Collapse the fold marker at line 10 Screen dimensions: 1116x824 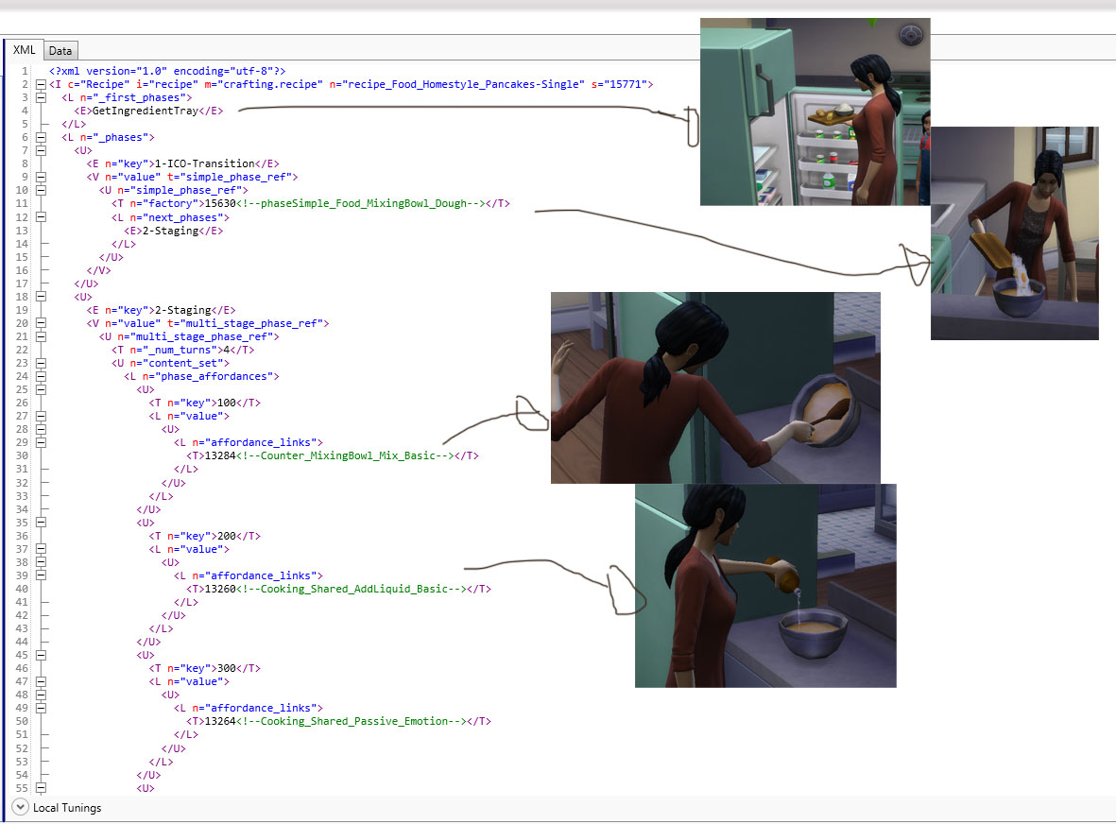pos(42,190)
